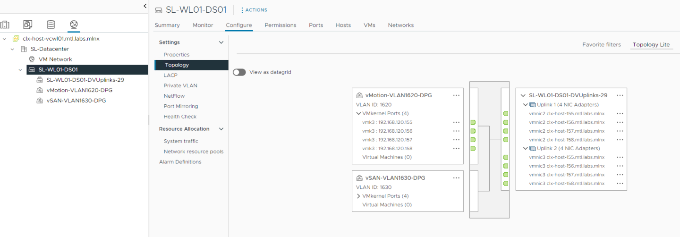Open ellipsis menu for vMotion-VLAN1620-DPG box
The width and height of the screenshot is (680, 237).
[456, 95]
